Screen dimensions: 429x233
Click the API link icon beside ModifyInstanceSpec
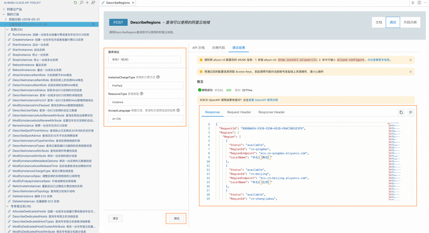pyautogui.click(x=9, y=176)
